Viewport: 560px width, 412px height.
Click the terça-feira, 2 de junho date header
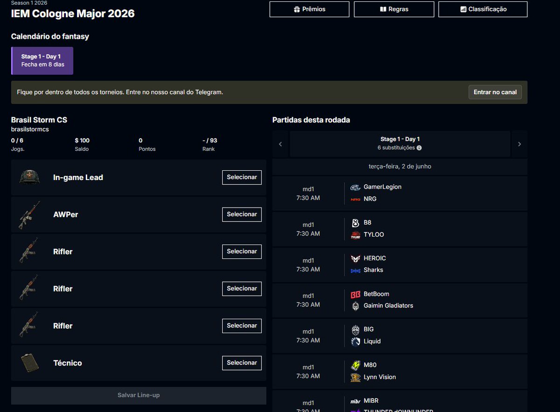point(400,167)
